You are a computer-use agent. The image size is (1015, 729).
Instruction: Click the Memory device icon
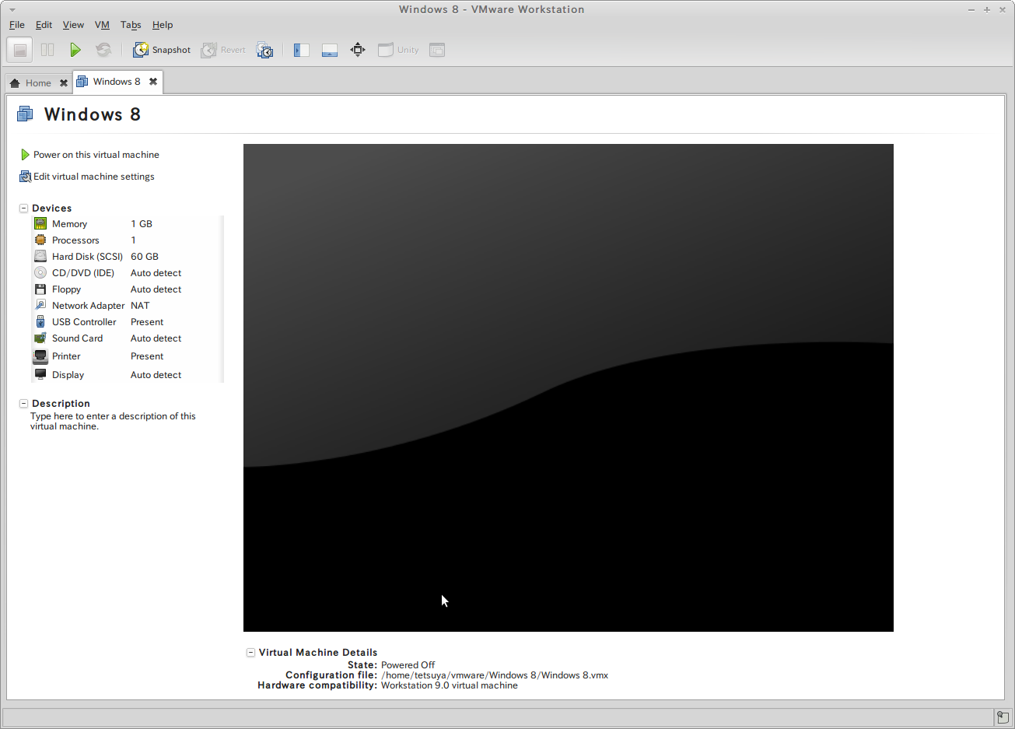pos(40,223)
